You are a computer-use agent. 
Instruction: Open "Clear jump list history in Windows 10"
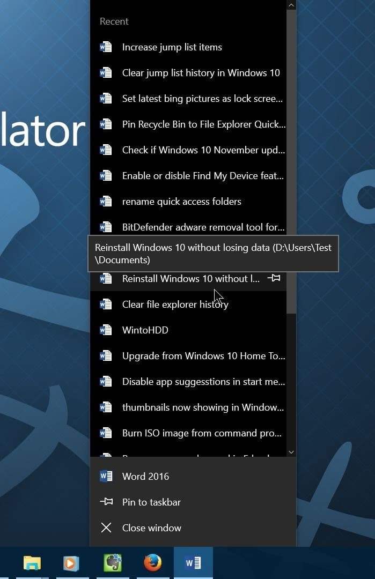[188, 73]
